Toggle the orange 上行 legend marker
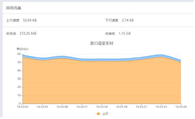Viewport: 195px width, 119px height. point(98,114)
